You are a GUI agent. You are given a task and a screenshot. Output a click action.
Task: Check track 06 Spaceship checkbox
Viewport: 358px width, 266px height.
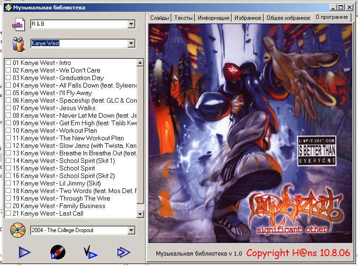[8, 100]
